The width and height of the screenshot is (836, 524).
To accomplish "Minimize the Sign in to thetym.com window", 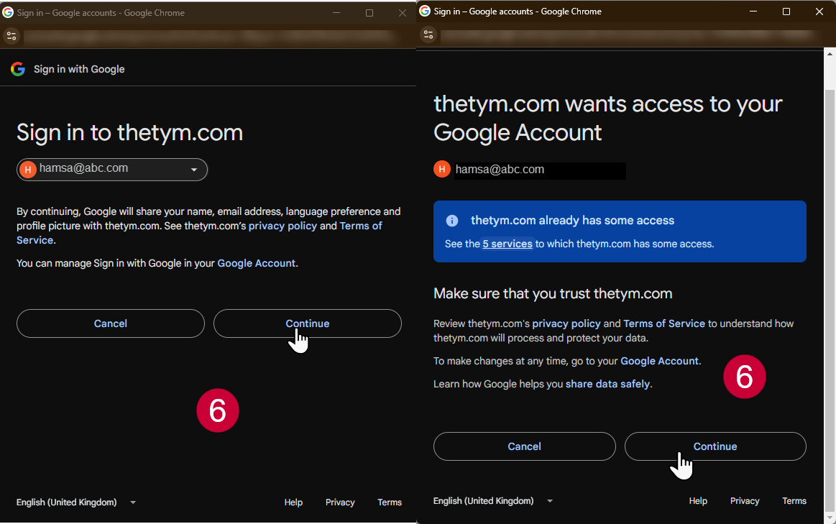I will (336, 12).
